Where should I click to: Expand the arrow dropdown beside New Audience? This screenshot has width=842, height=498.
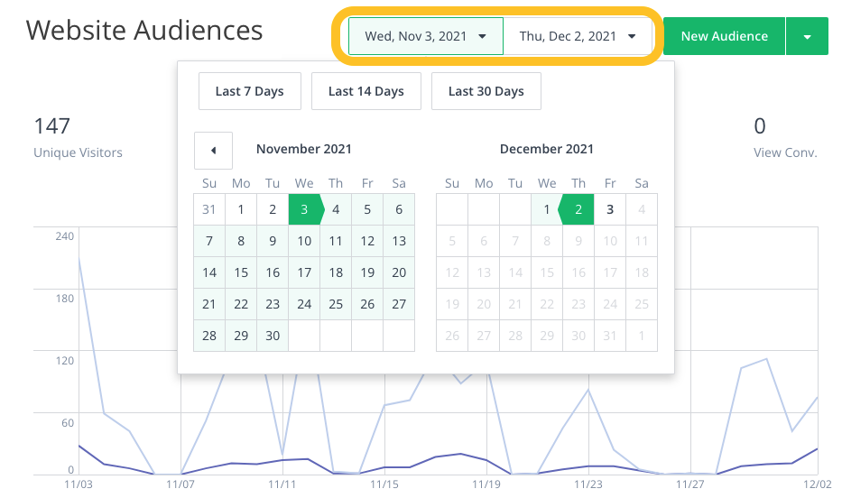807,36
